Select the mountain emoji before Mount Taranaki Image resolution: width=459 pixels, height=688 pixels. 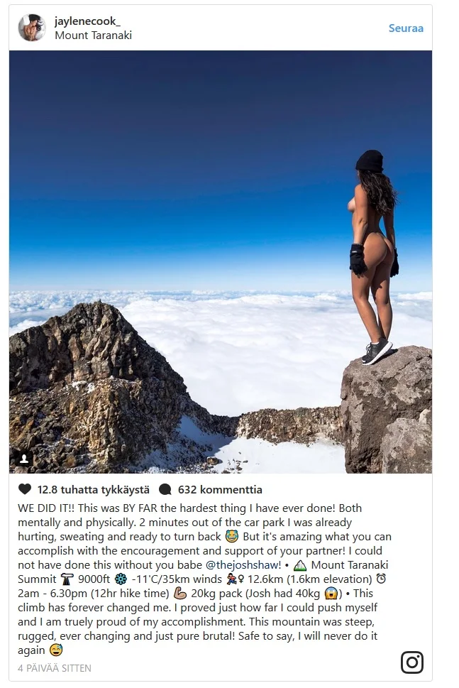tap(300, 565)
